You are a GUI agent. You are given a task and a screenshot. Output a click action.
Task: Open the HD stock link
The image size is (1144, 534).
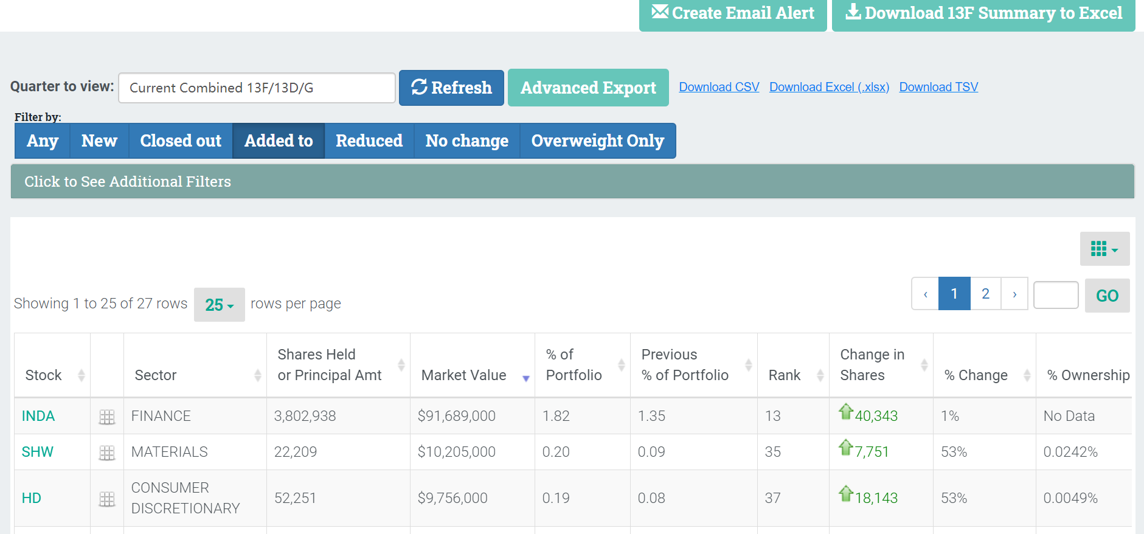32,498
